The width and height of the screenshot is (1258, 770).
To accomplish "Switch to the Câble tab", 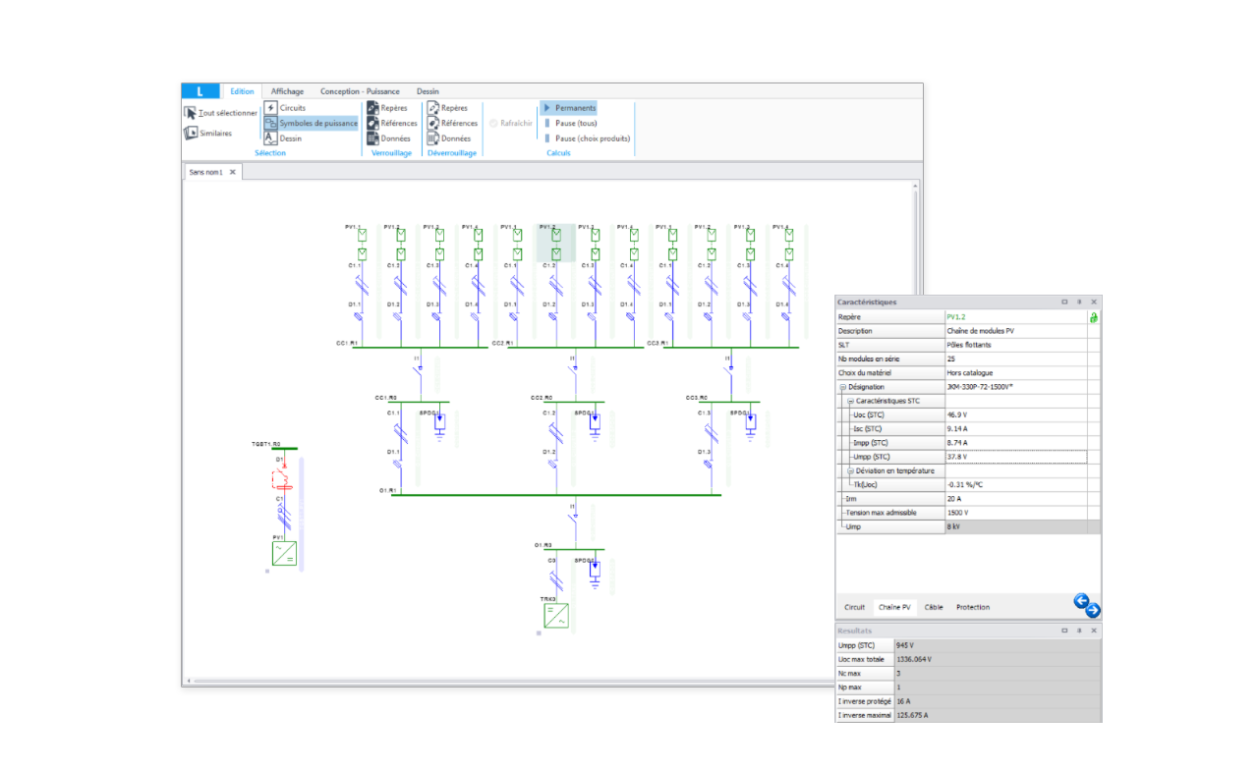I will (933, 607).
